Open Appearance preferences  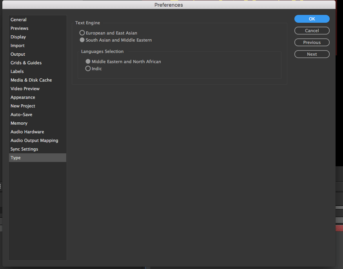pyautogui.click(x=38, y=97)
